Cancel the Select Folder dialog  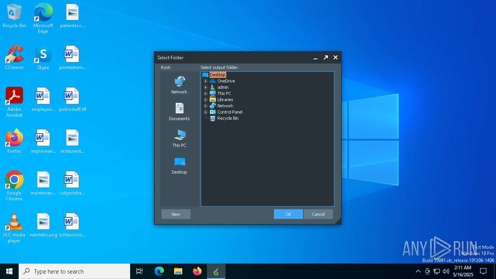coord(318,214)
